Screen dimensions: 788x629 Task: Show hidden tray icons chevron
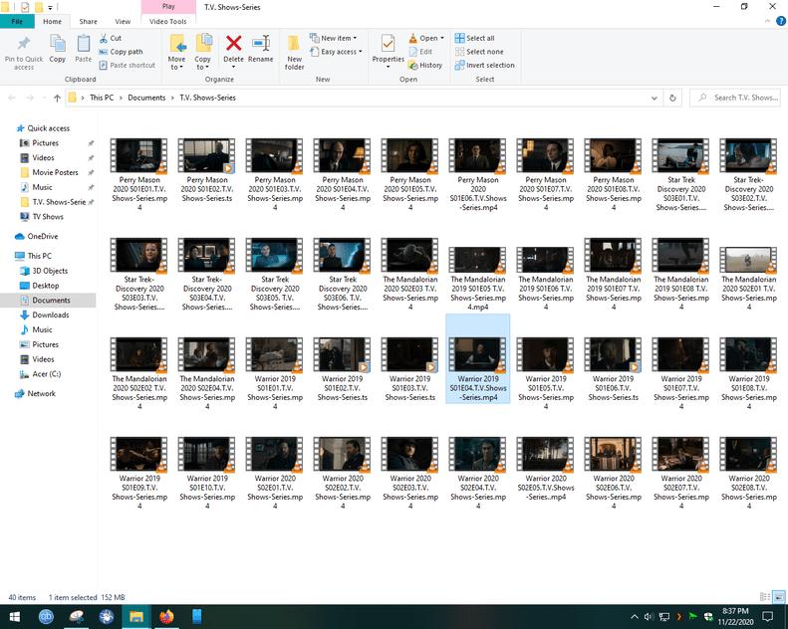coord(635,616)
